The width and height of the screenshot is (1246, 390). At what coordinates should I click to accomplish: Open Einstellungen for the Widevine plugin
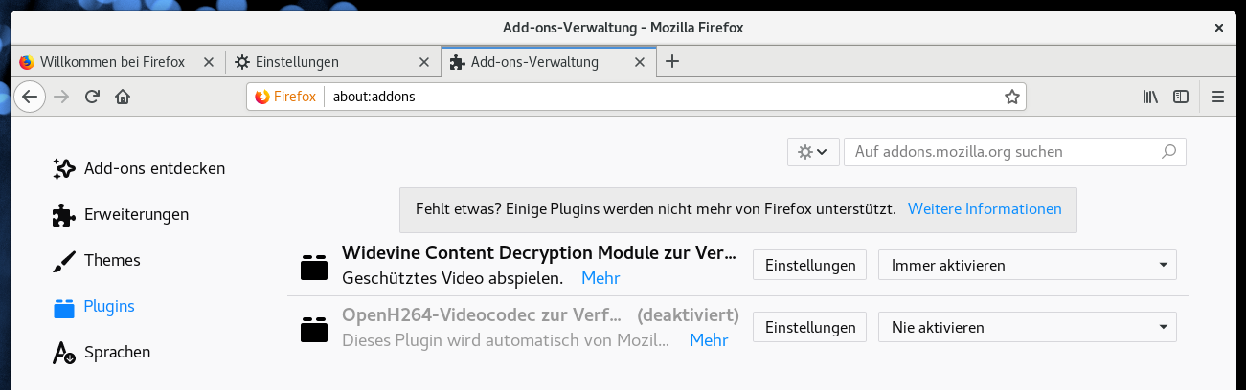click(x=809, y=265)
